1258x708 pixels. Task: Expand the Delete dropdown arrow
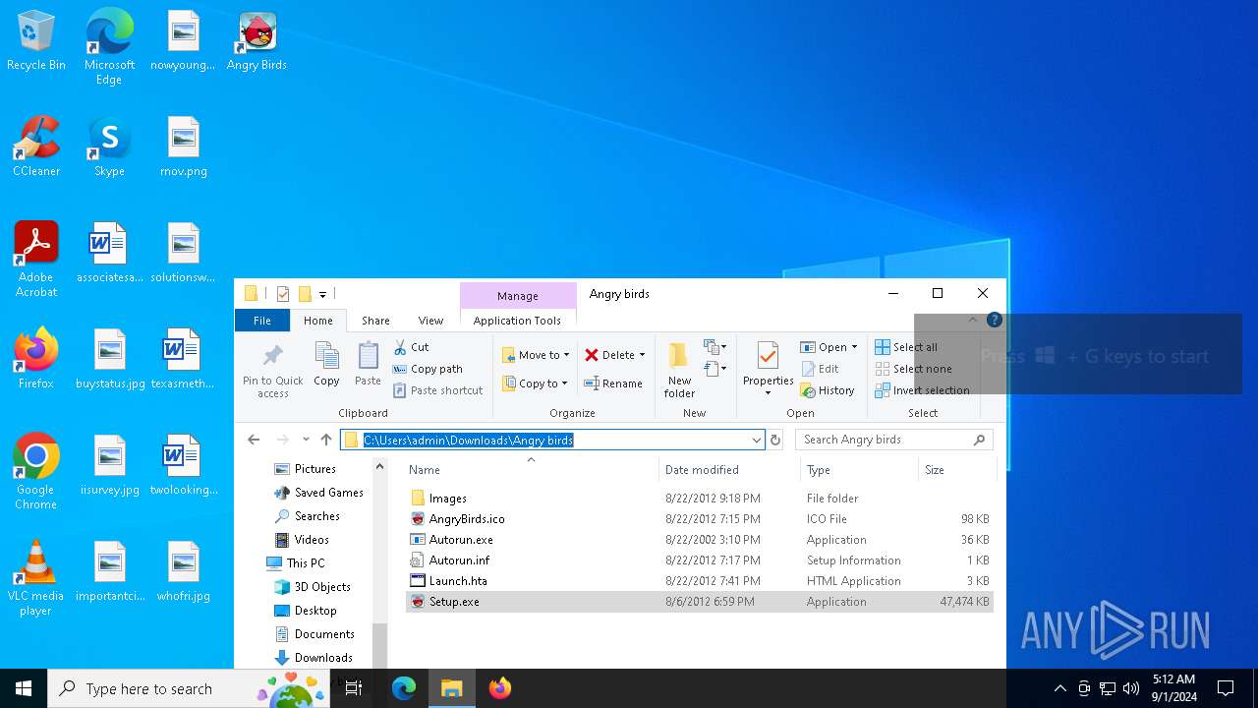pyautogui.click(x=642, y=355)
